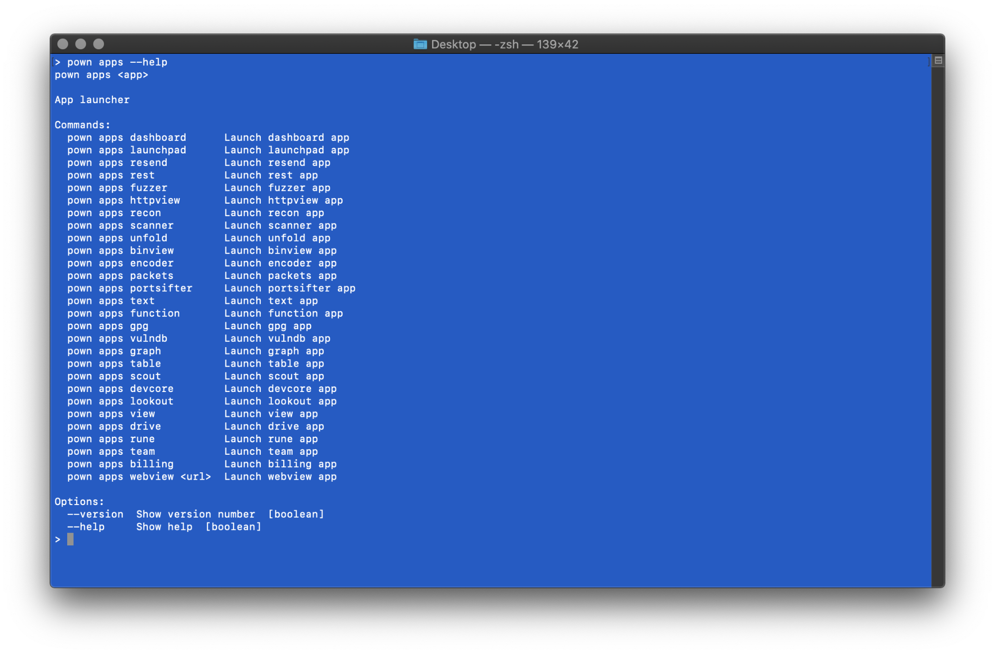Click the block cursor at the prompt
The width and height of the screenshot is (995, 654).
pos(70,539)
